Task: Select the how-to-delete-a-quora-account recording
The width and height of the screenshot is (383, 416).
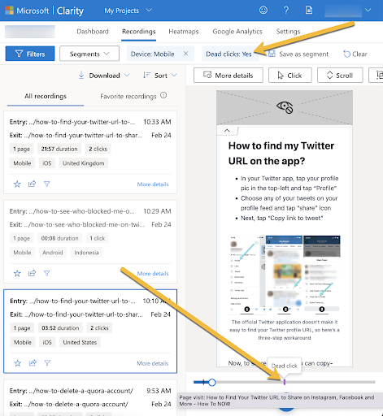Action: click(90, 397)
